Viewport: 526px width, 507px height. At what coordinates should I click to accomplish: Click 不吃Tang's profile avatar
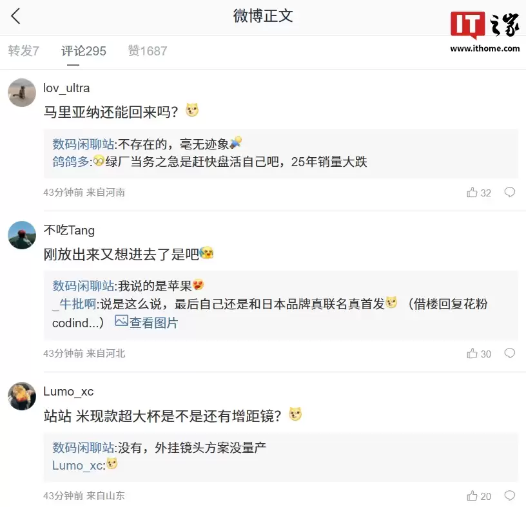(21, 235)
